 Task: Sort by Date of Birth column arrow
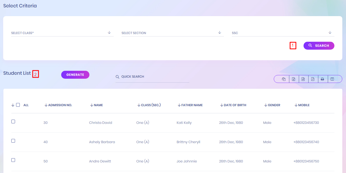pyautogui.click(x=222, y=105)
